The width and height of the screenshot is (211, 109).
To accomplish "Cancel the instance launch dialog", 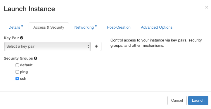I will [x=177, y=101].
